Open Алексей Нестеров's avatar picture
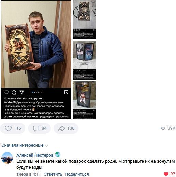The height and width of the screenshot is (177, 176). click(x=7, y=158)
